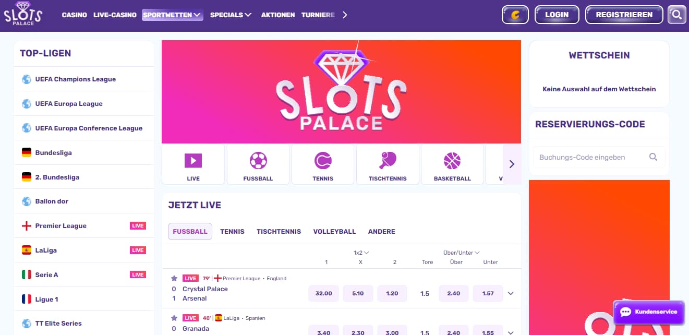Open the Live play video icon
The image size is (689, 335).
(x=193, y=161)
